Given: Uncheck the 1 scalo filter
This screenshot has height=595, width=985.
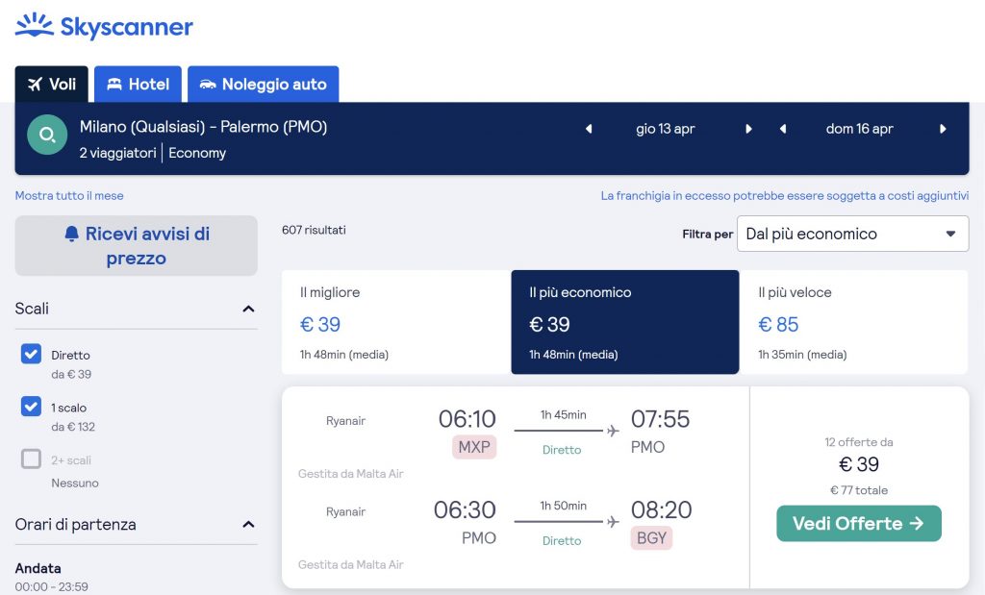Looking at the screenshot, I should 32,407.
